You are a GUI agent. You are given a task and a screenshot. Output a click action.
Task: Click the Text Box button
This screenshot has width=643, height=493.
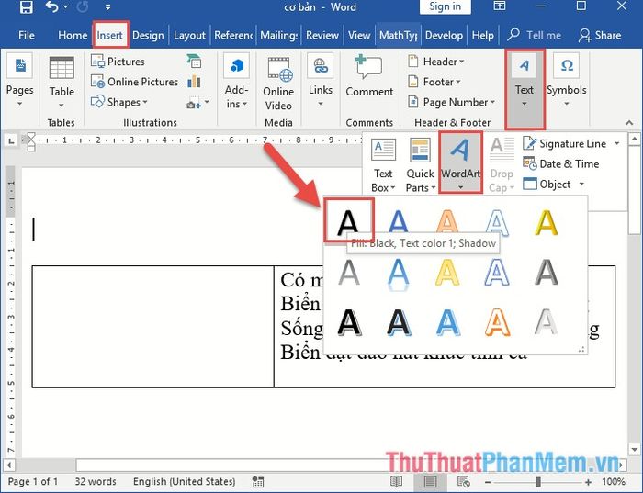(383, 164)
